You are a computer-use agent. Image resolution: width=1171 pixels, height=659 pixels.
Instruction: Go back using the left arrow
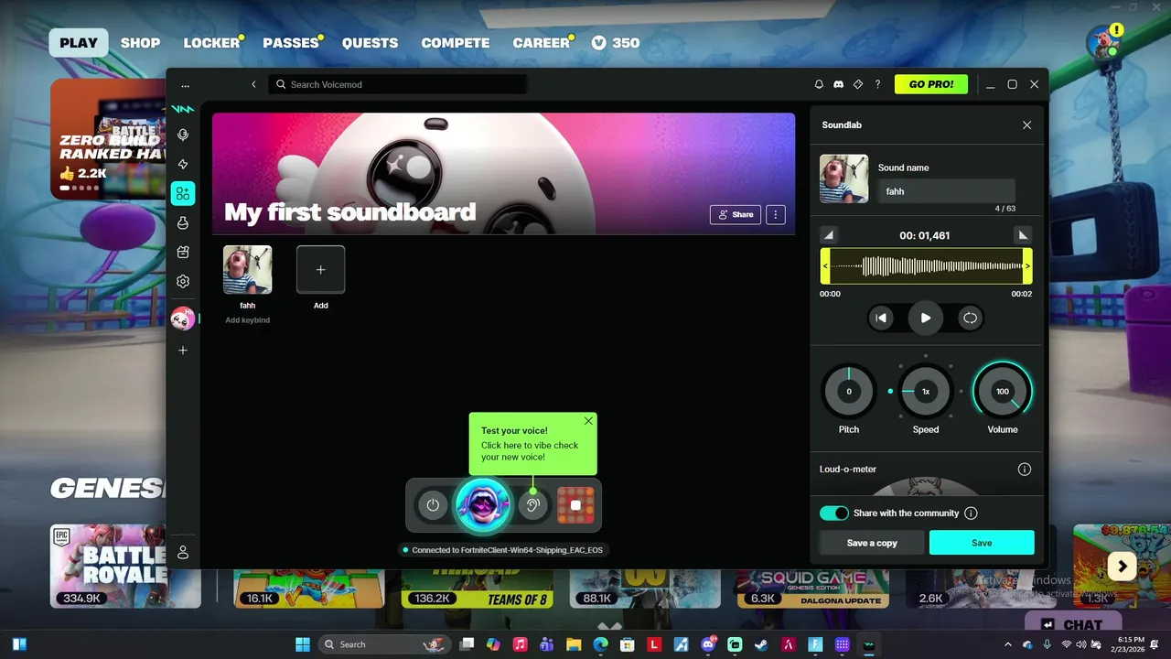253,84
